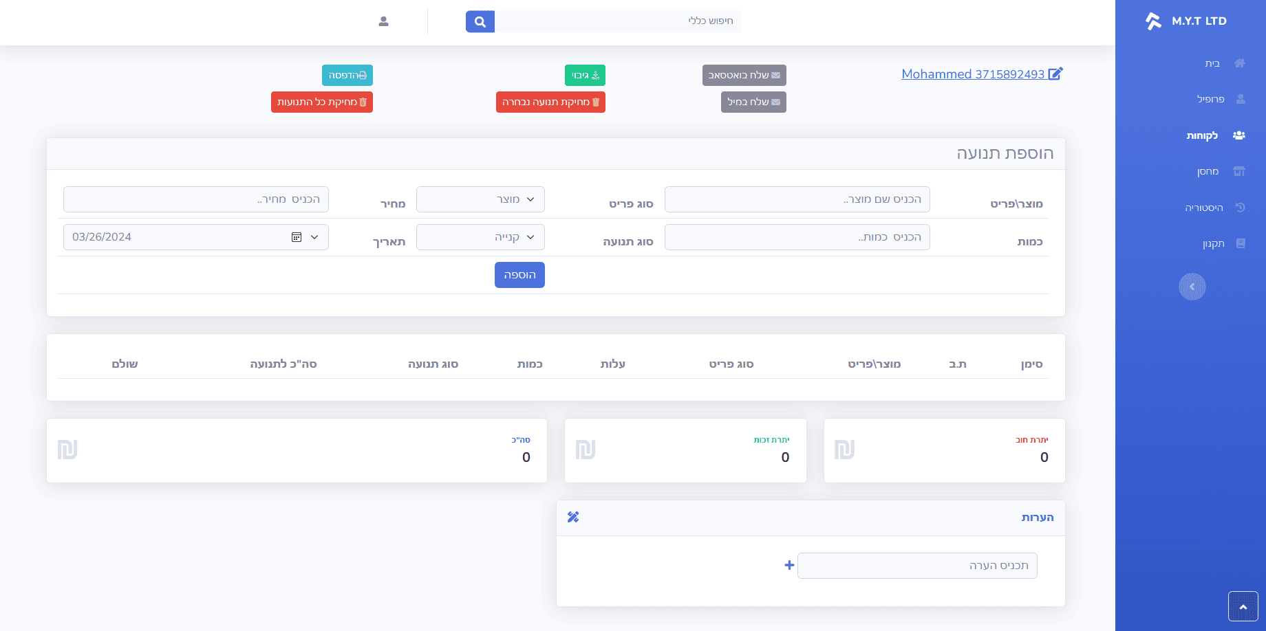Edit the customer via the pencil icon

[1055, 73]
